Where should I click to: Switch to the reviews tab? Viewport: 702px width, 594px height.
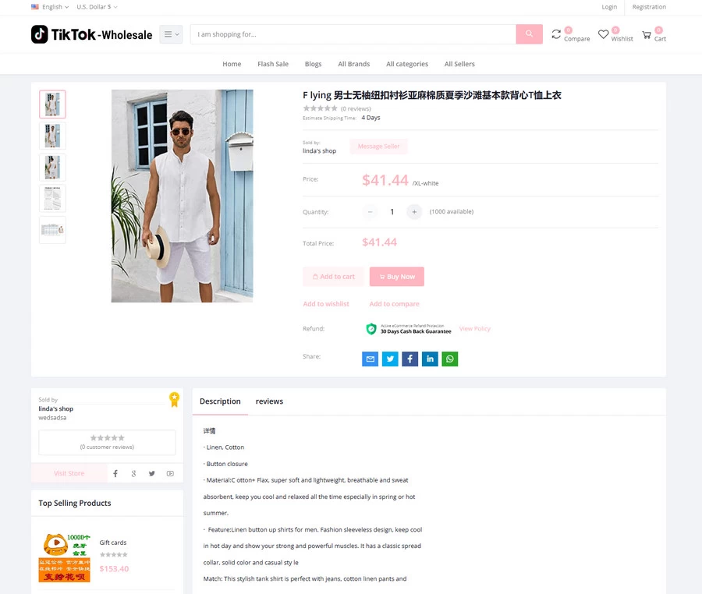(x=269, y=401)
